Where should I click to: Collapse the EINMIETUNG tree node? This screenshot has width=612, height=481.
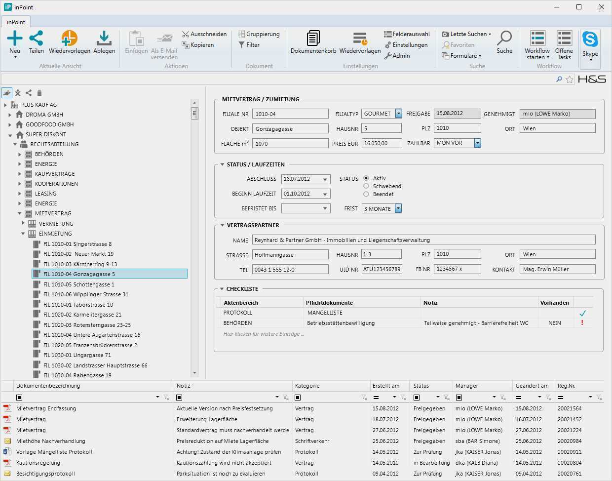[23, 234]
